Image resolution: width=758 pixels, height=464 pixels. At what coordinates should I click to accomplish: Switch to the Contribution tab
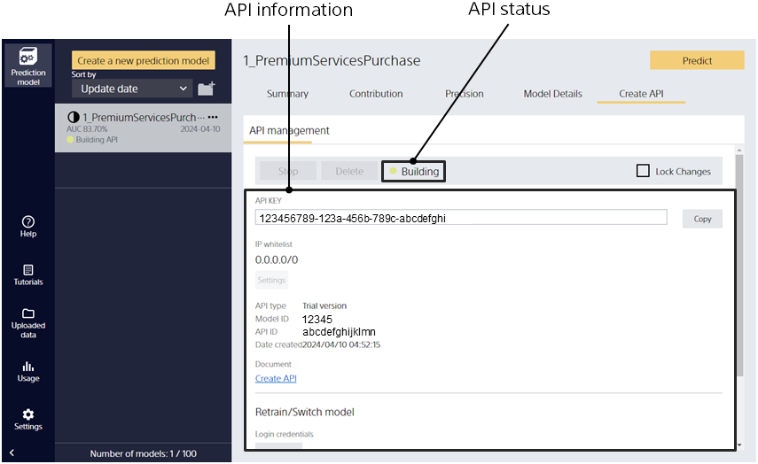[x=376, y=94]
